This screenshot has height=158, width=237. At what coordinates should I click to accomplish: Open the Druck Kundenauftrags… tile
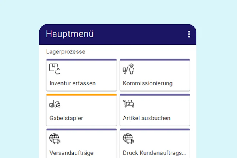155,143
